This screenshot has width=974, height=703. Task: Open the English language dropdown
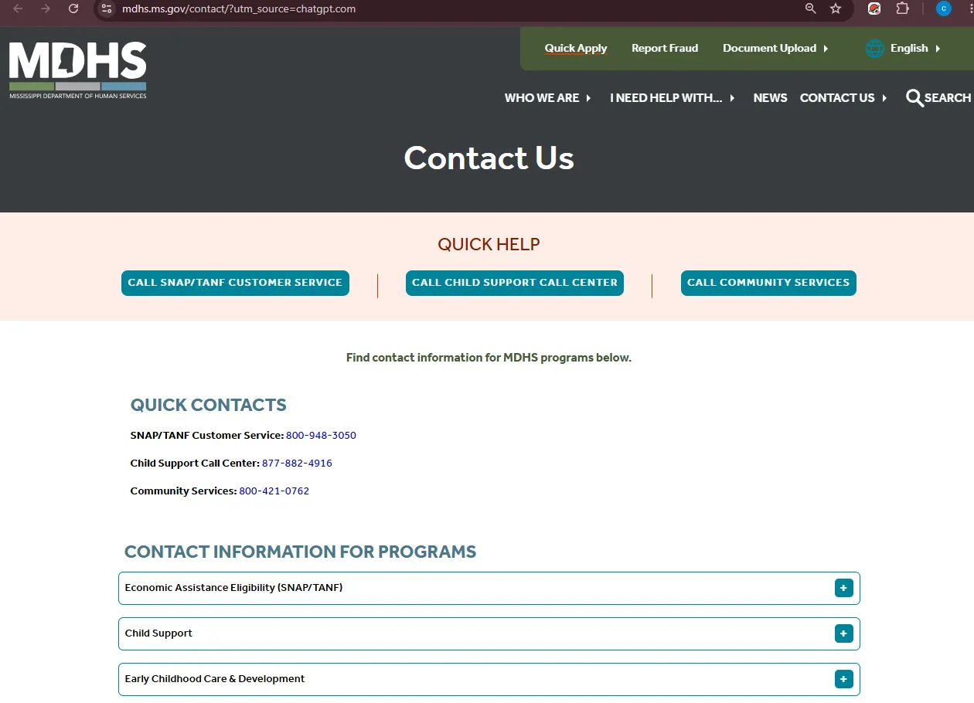pos(915,48)
